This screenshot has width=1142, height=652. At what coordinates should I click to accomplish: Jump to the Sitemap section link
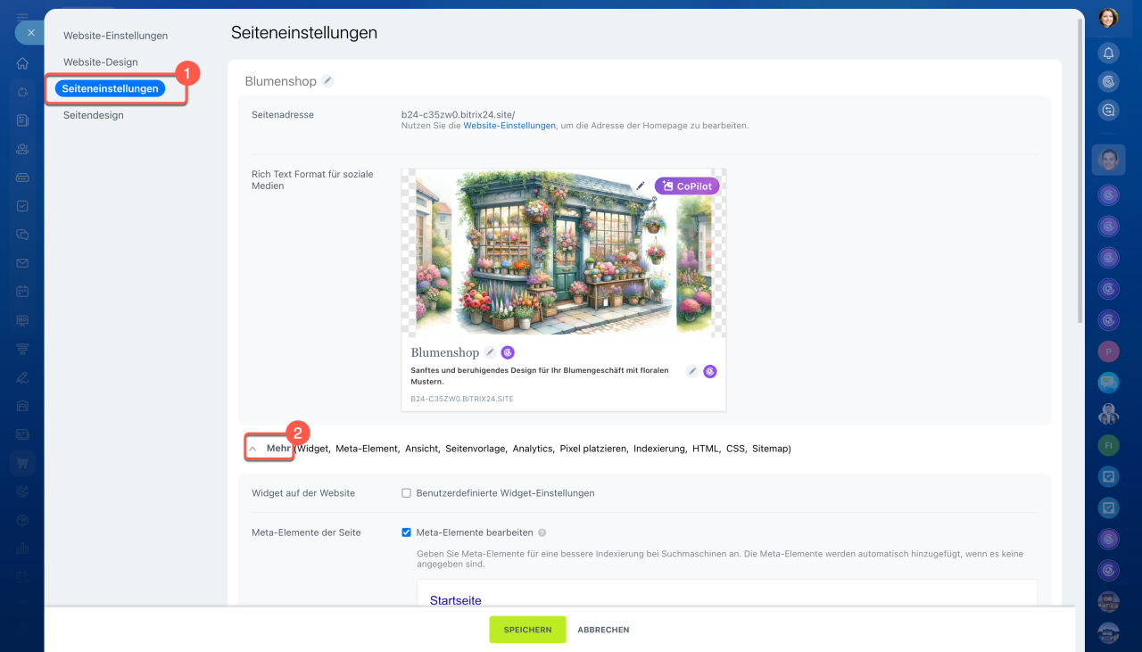pyautogui.click(x=770, y=449)
